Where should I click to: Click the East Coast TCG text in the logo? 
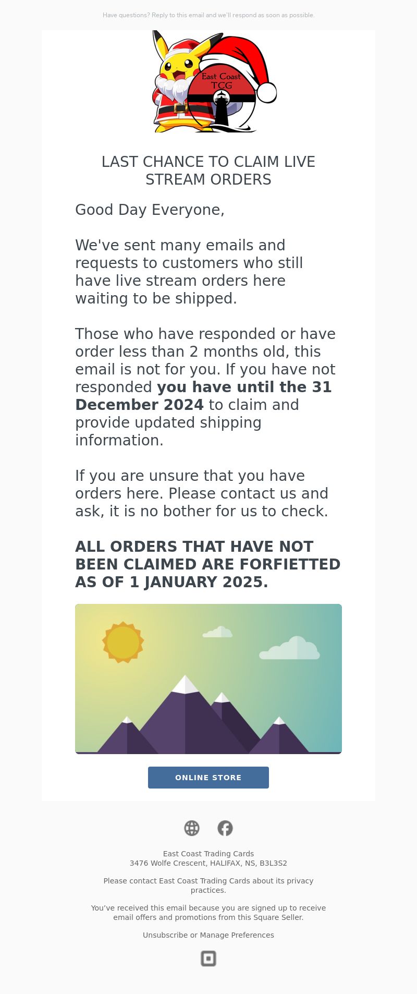(221, 81)
